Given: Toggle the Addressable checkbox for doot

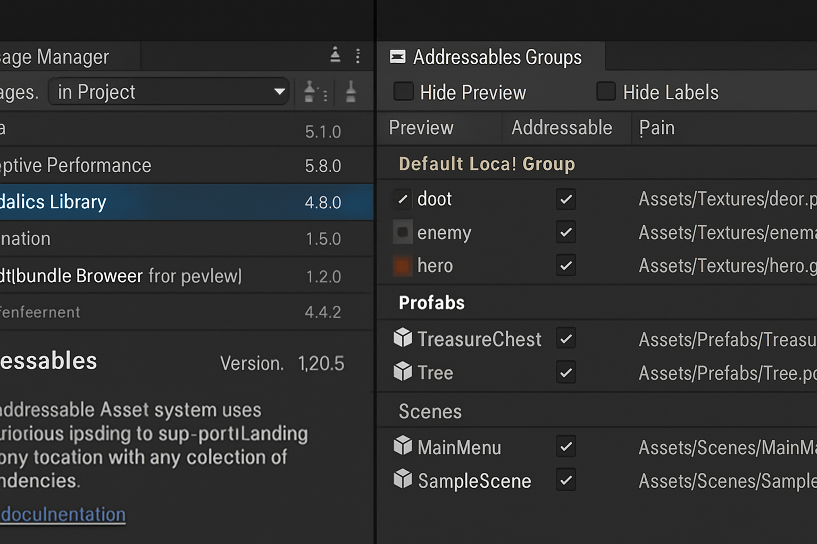Looking at the screenshot, I should [x=566, y=199].
